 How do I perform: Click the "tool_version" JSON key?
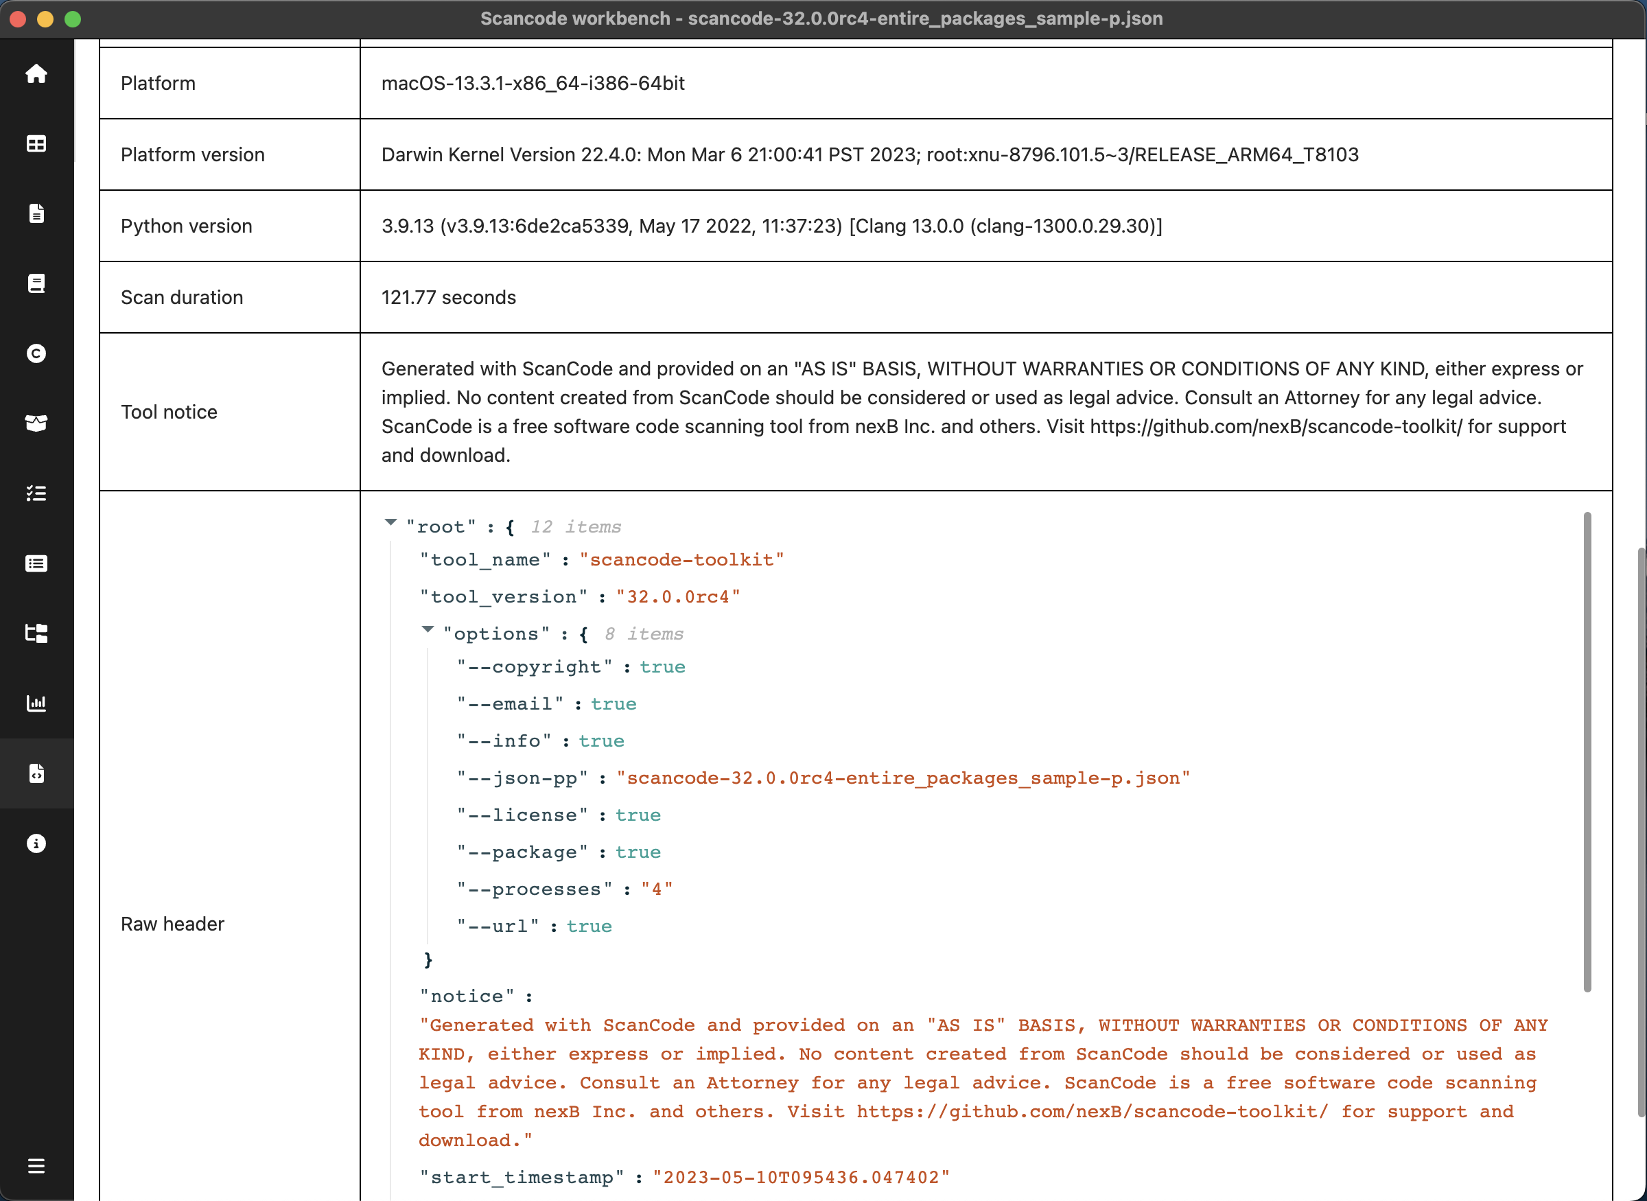(504, 597)
